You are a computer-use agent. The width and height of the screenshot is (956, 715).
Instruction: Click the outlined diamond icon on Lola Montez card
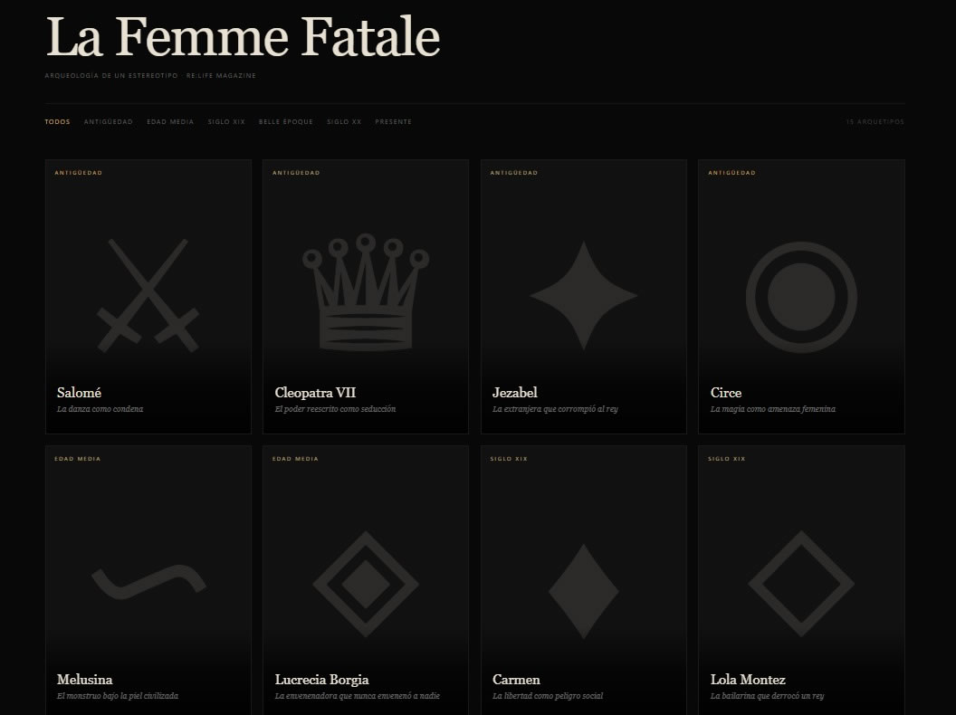[x=801, y=584]
